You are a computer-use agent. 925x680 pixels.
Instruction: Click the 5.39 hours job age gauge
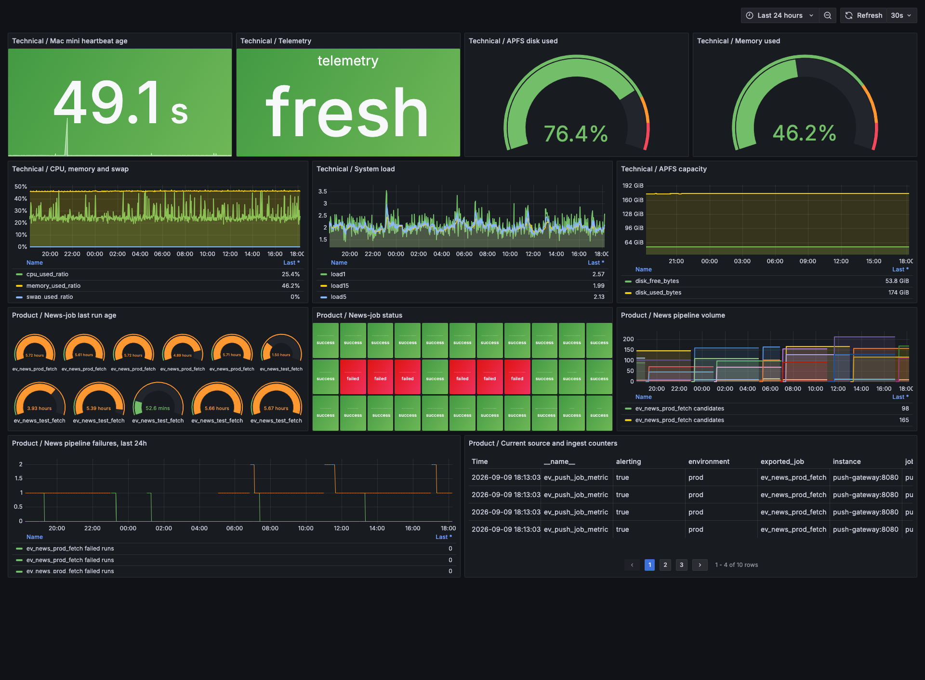tap(99, 399)
